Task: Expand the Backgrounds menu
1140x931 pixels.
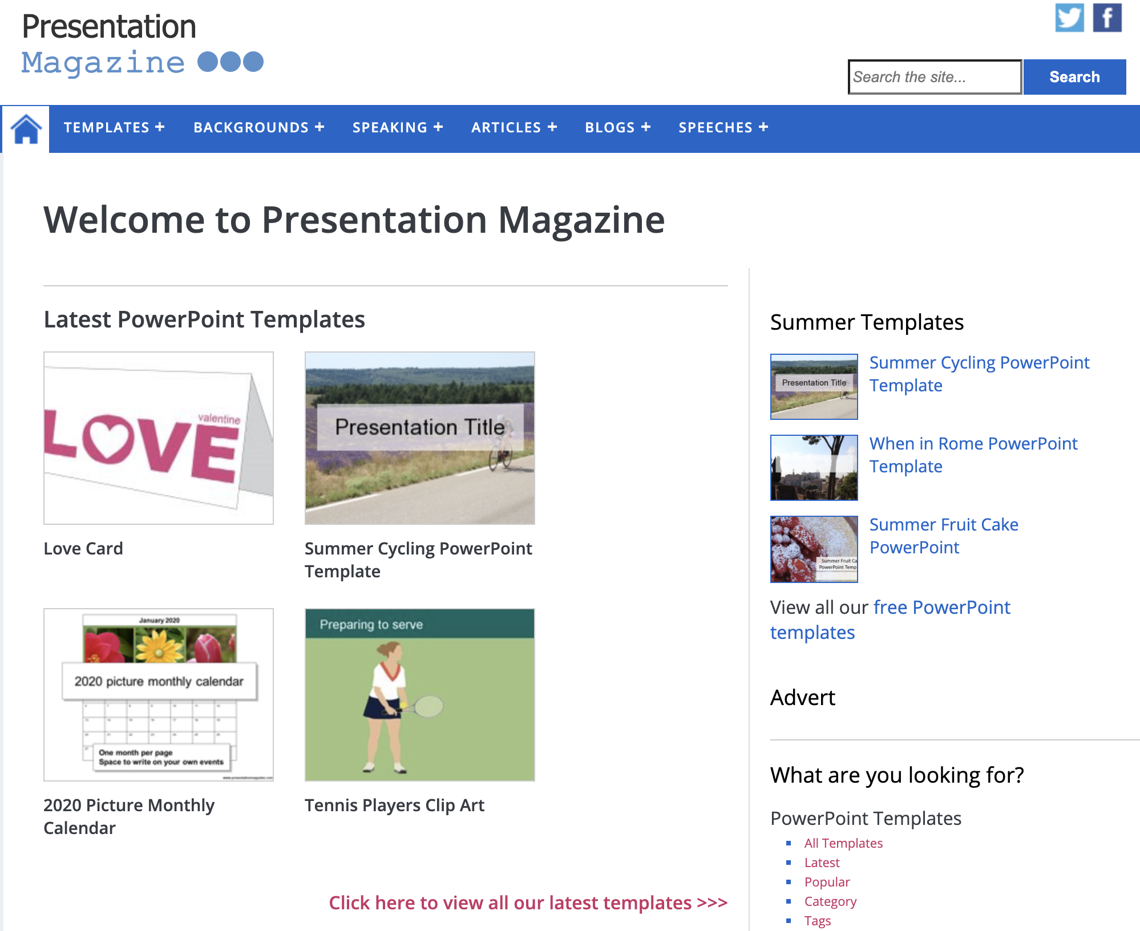Action: (x=258, y=128)
